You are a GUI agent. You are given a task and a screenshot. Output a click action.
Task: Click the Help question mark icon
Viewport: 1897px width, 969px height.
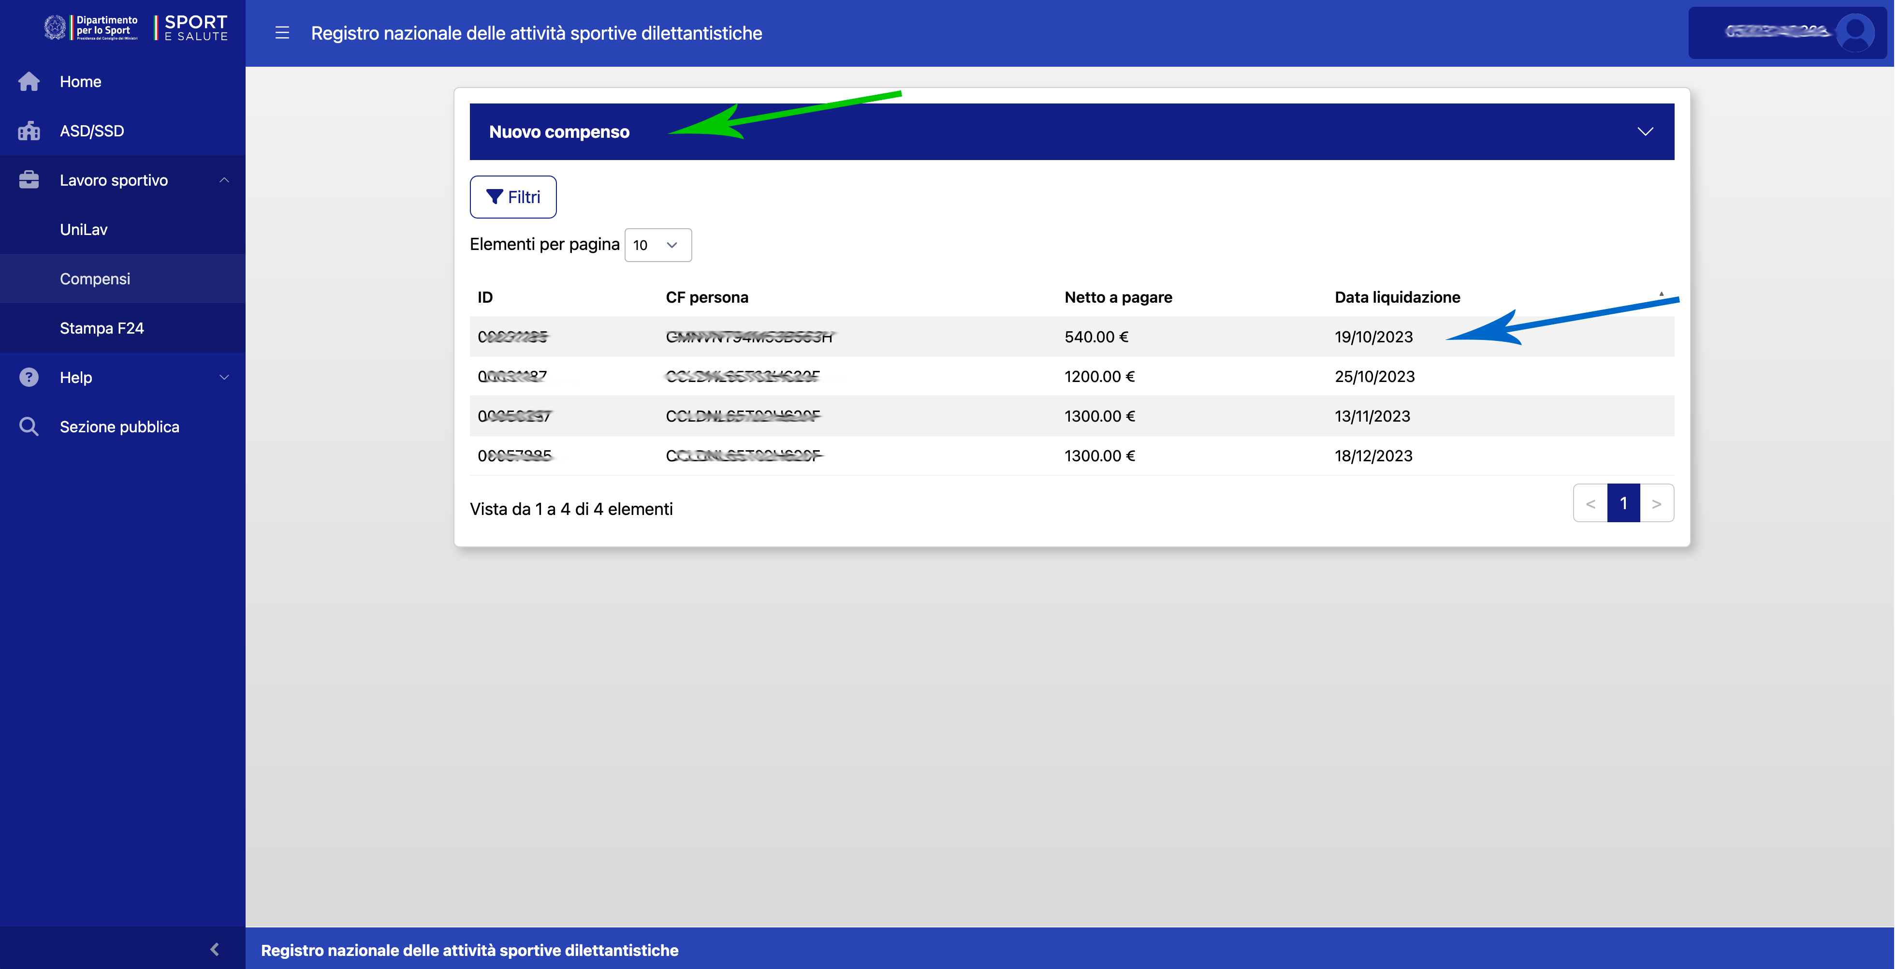tap(29, 378)
